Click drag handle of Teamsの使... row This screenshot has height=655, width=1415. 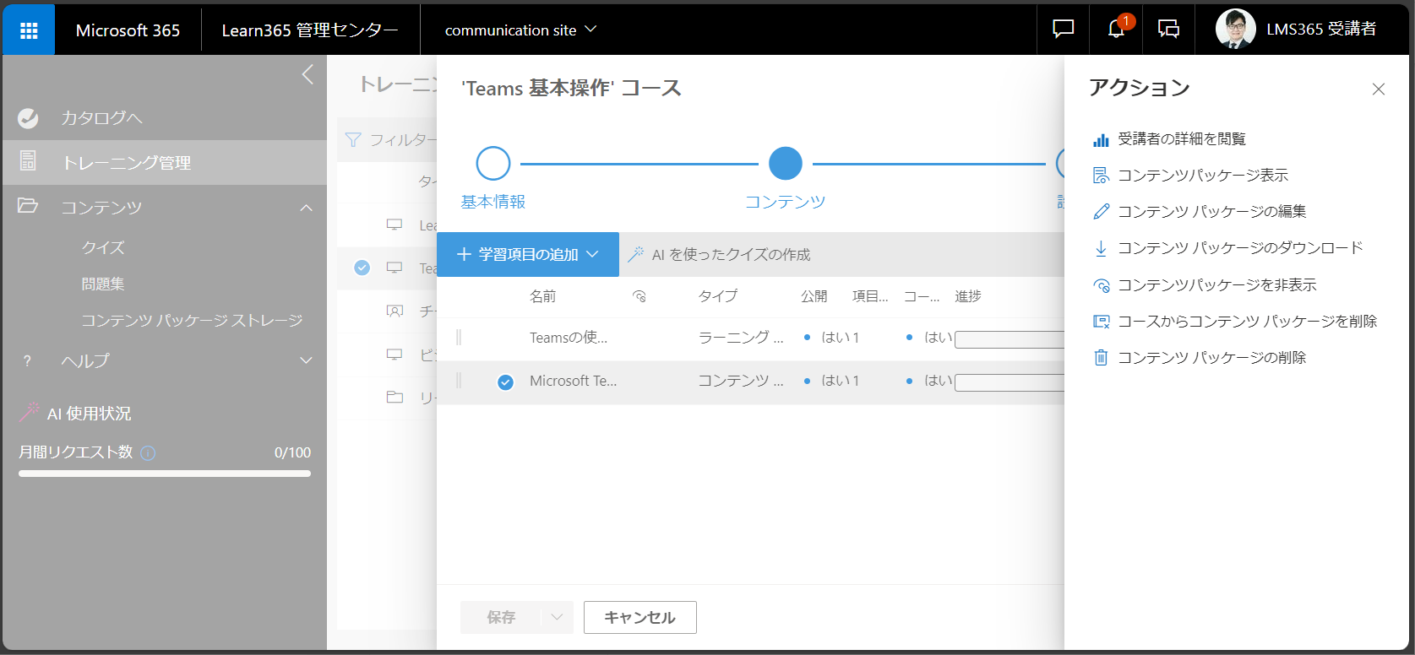click(x=459, y=338)
